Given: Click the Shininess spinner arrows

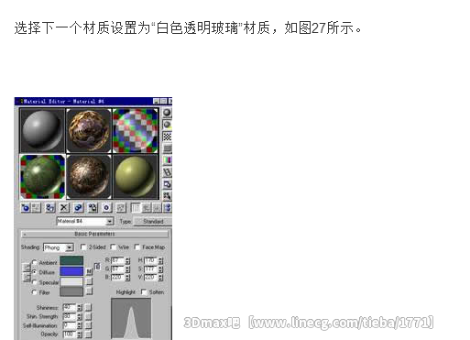Looking at the screenshot, I should point(80,307).
